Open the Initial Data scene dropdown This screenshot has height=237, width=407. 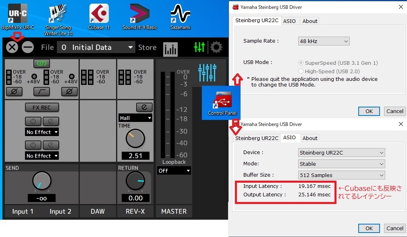96,47
